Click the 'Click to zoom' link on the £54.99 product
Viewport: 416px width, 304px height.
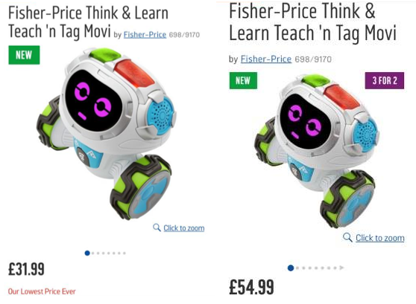point(380,238)
